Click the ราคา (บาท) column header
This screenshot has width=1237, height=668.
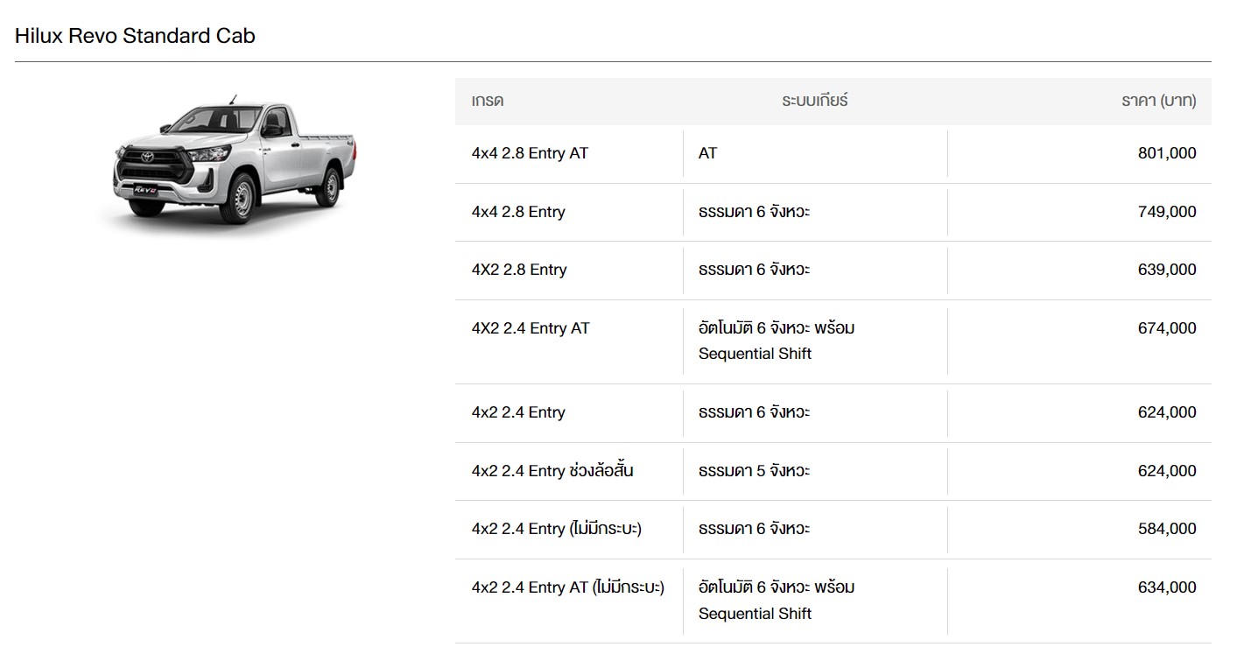[x=1158, y=101]
